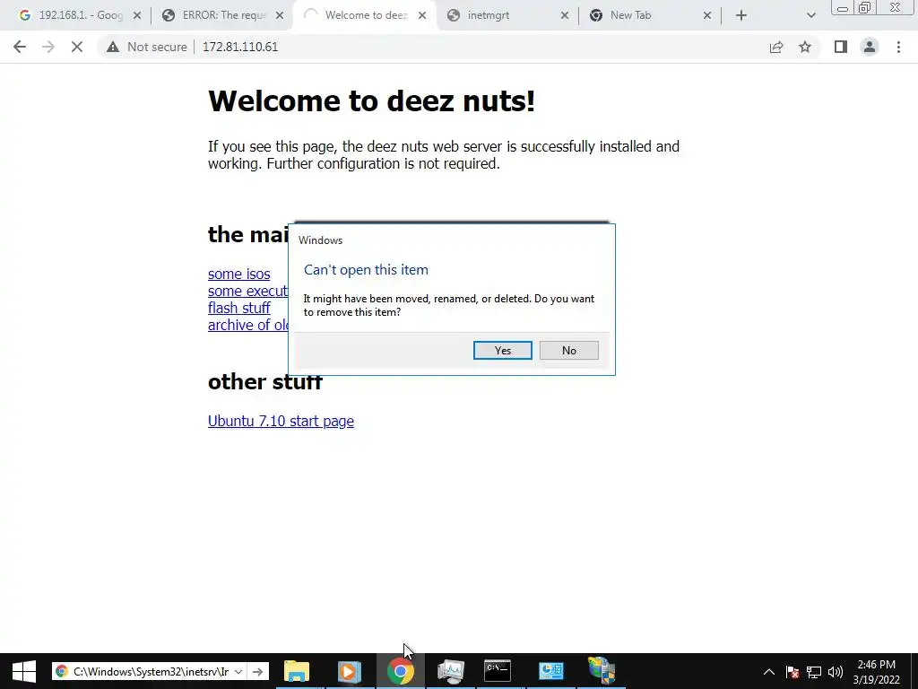Open the archive of ol link
The image size is (918, 689).
[247, 325]
